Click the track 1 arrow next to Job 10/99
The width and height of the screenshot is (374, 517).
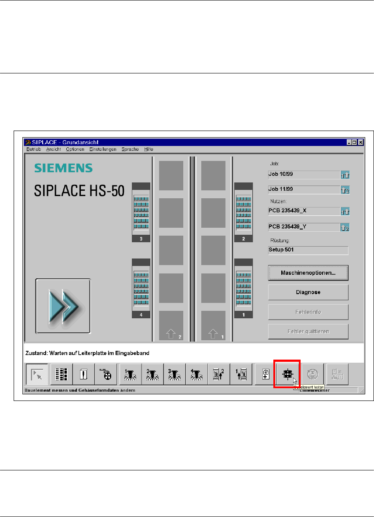point(345,175)
